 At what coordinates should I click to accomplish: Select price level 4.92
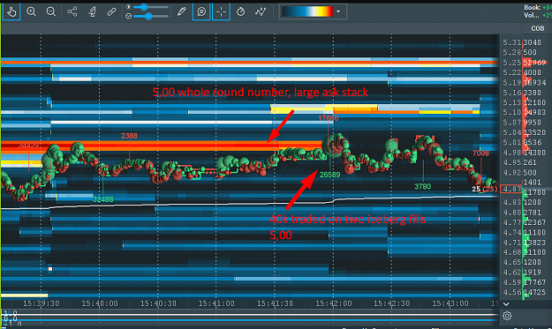click(x=512, y=173)
